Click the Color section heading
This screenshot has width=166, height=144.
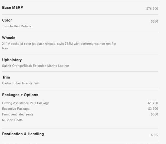pos(7,20)
